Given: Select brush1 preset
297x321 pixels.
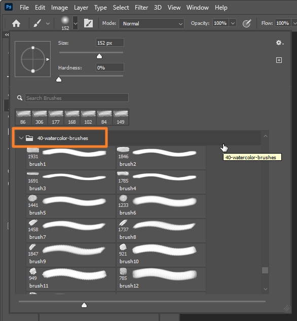Looking at the screenshot, I should click(x=71, y=158).
